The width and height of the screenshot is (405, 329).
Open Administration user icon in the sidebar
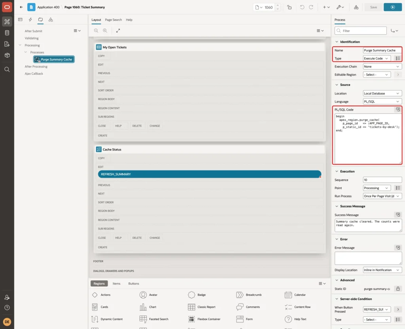(x=7, y=297)
